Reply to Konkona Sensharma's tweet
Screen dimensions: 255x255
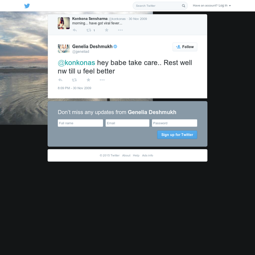click(75, 30)
